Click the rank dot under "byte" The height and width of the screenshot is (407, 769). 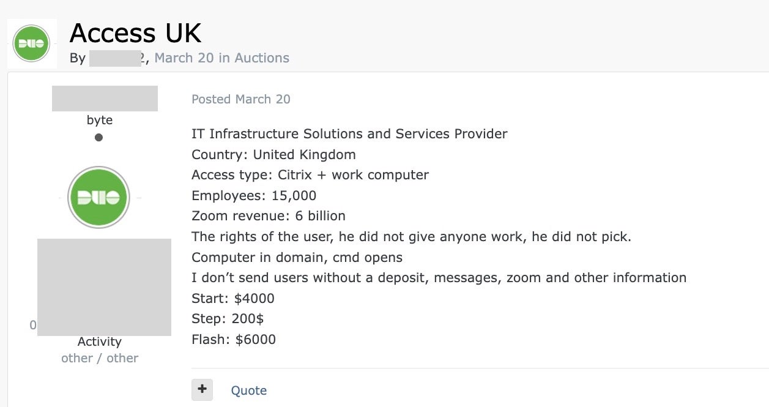pos(98,137)
